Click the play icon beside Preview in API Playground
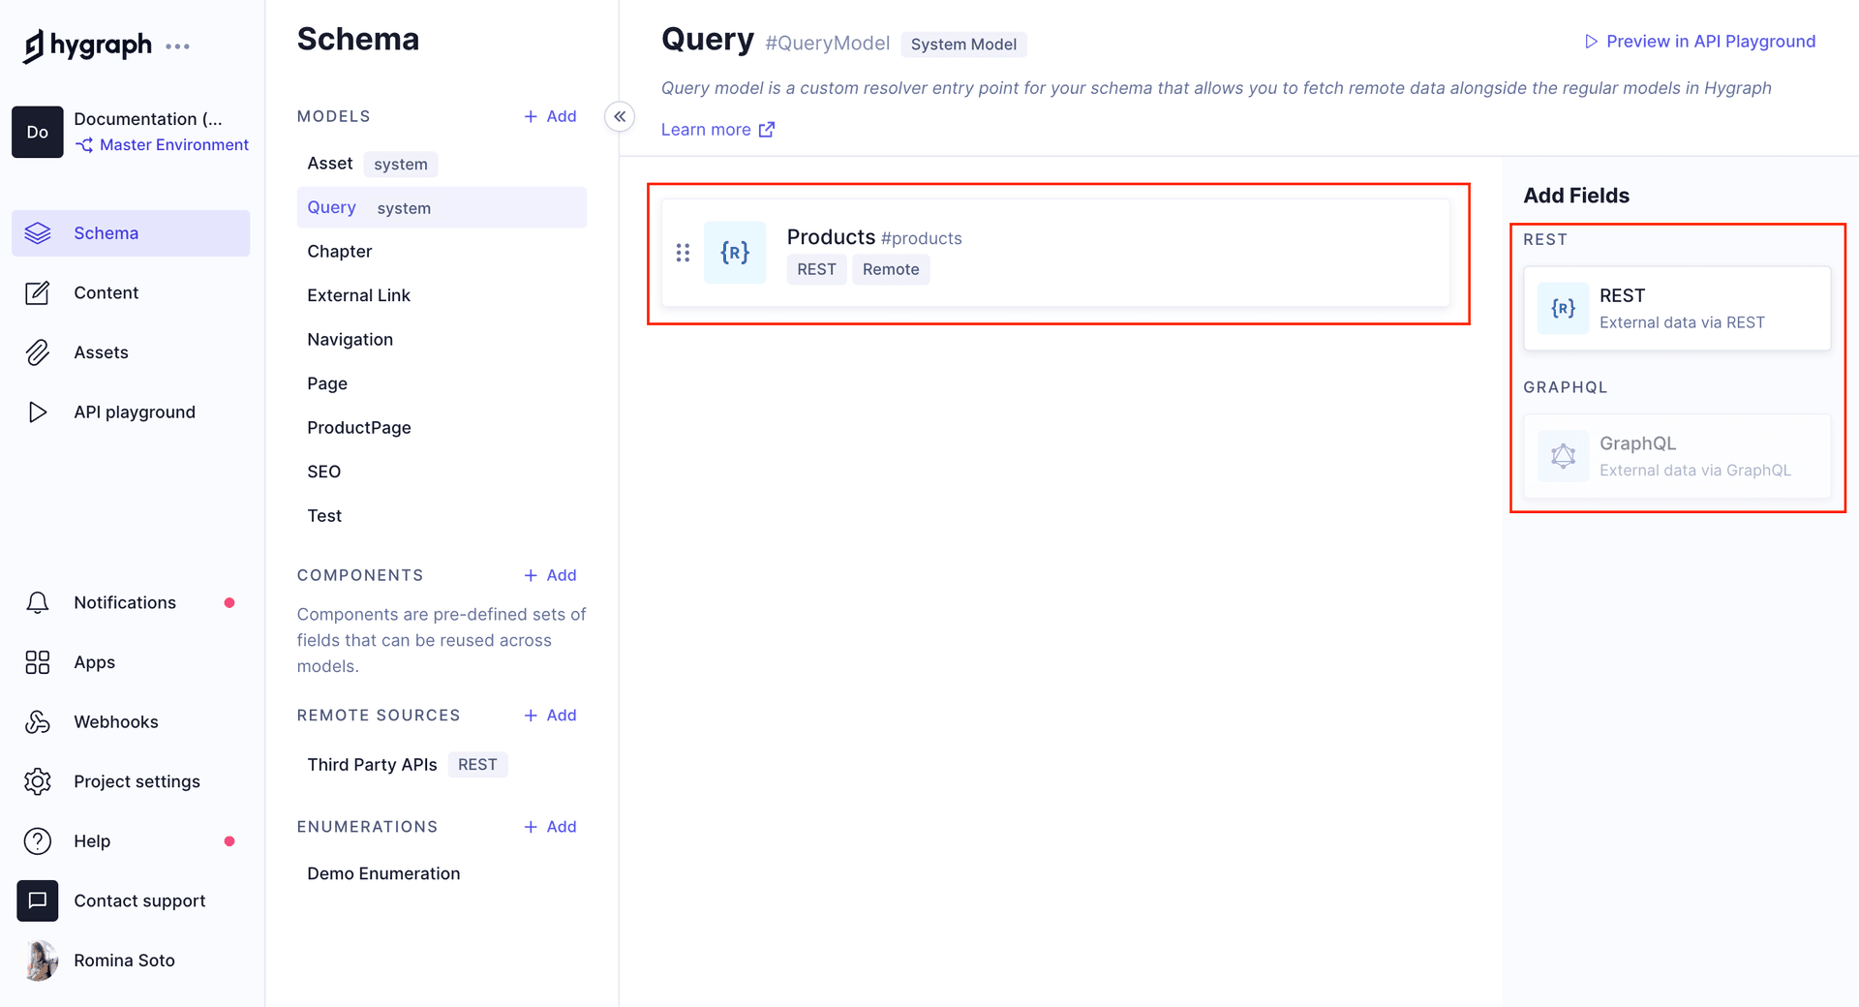Viewport: 1859px width, 1007px height. point(1591,42)
